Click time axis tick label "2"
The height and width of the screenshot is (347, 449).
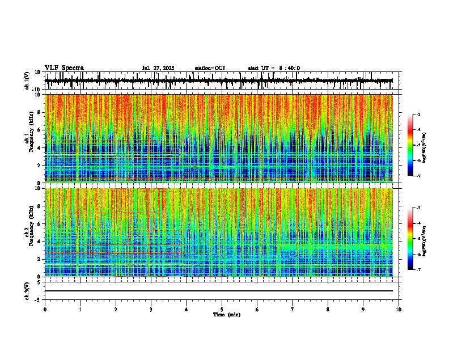116,310
